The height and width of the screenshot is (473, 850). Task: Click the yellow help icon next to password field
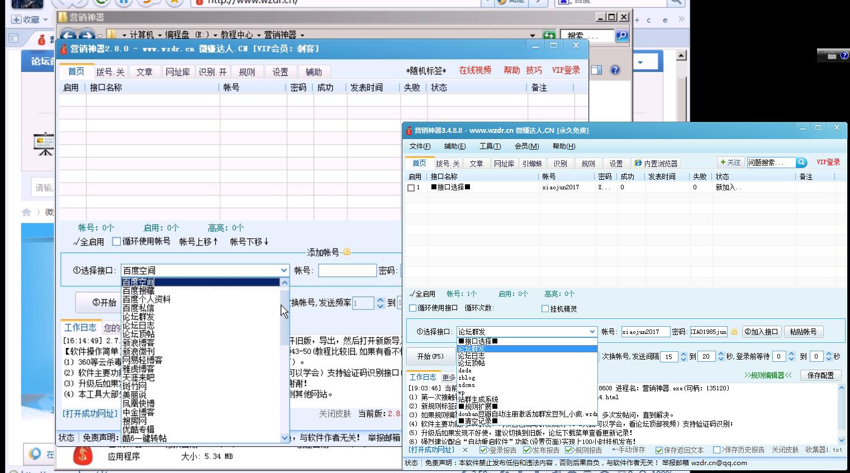(x=734, y=332)
